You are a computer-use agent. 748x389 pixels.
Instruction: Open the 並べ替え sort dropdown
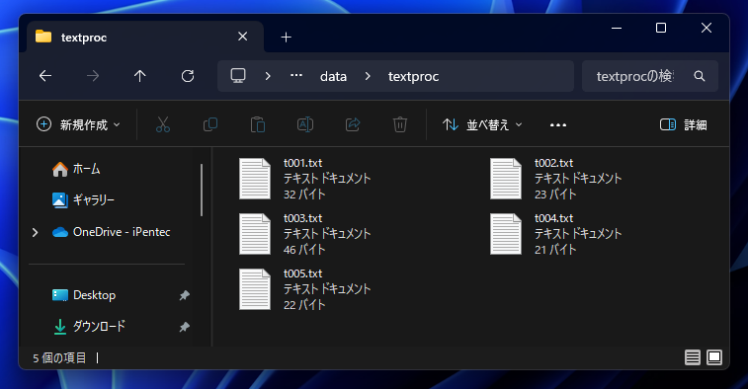482,125
